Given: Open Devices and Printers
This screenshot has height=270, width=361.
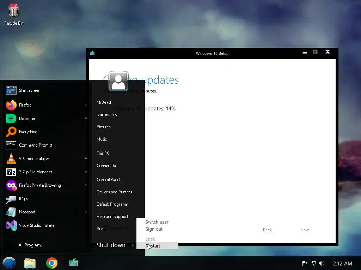Looking at the screenshot, I should (x=114, y=192).
